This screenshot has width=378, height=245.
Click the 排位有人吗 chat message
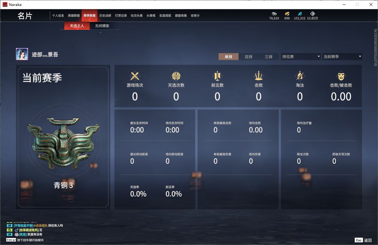coord(56,226)
